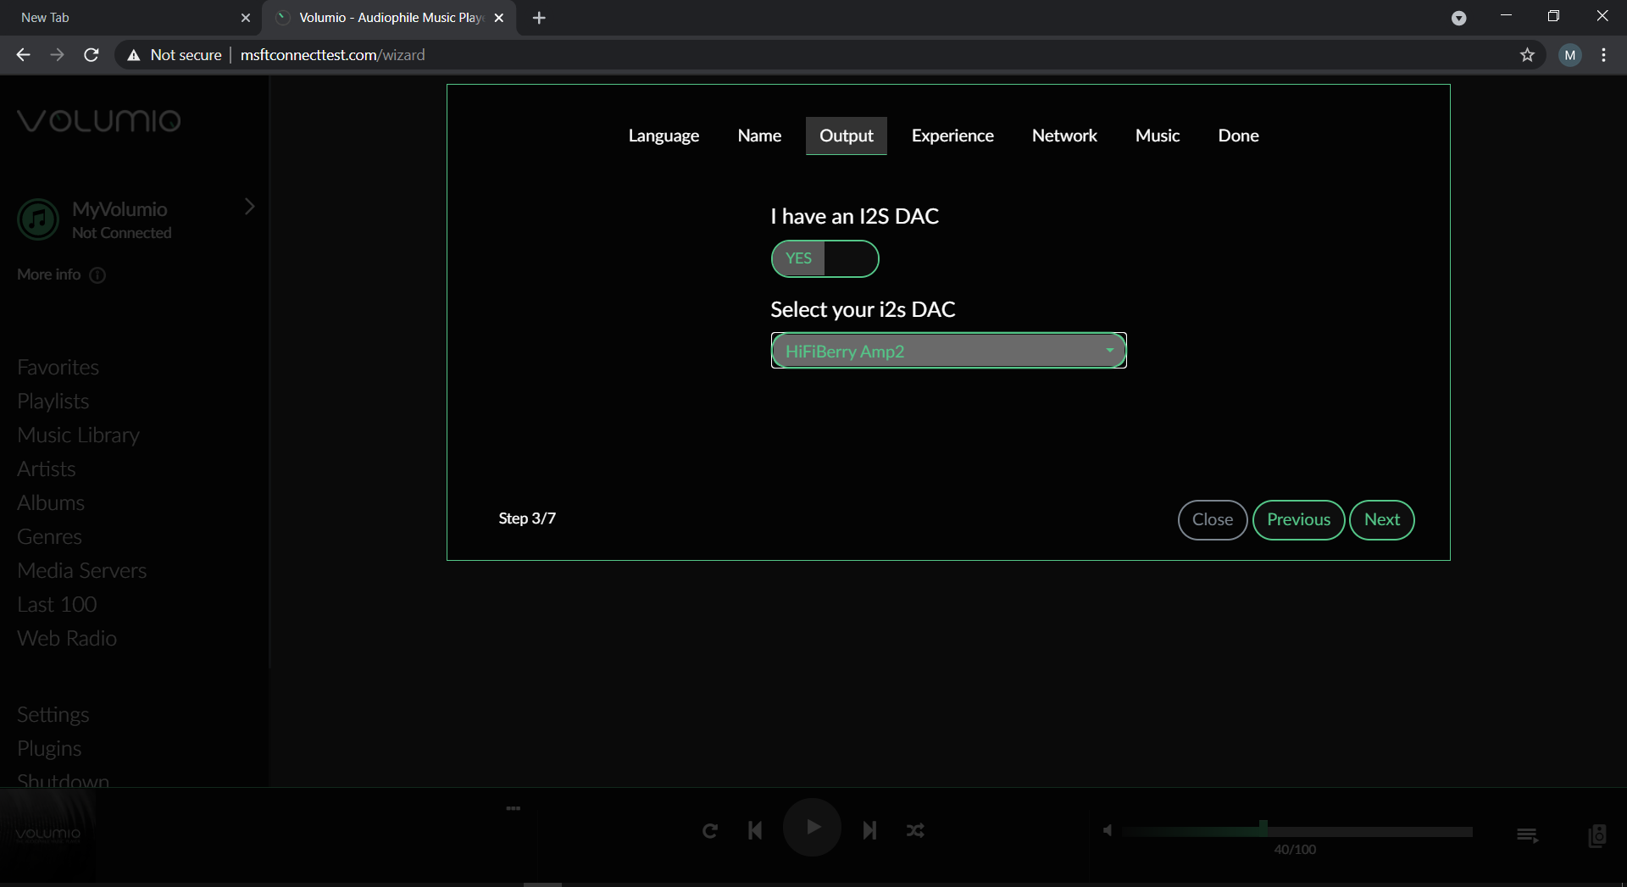This screenshot has width=1627, height=887.
Task: Open Last 100 in the sidebar
Action: pos(57,604)
